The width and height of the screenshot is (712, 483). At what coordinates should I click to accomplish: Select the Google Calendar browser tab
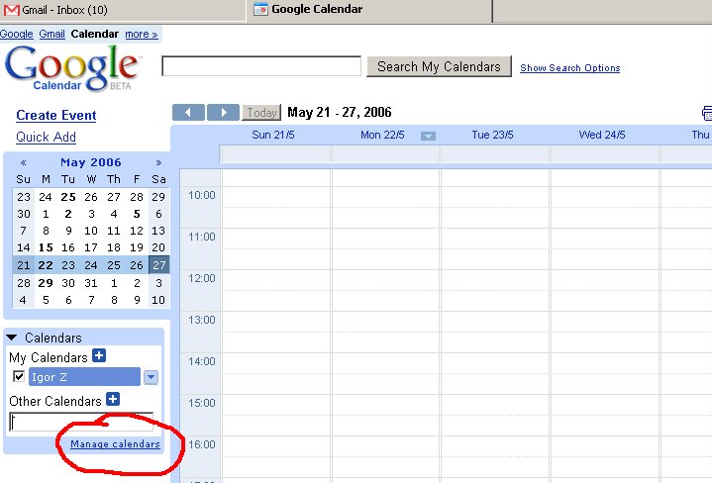click(369, 10)
